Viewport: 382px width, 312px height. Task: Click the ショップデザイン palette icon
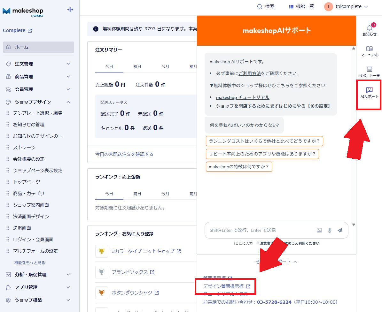(8, 102)
